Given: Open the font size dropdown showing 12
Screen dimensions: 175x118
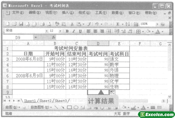Looking at the screenshot, I should 60,31.
